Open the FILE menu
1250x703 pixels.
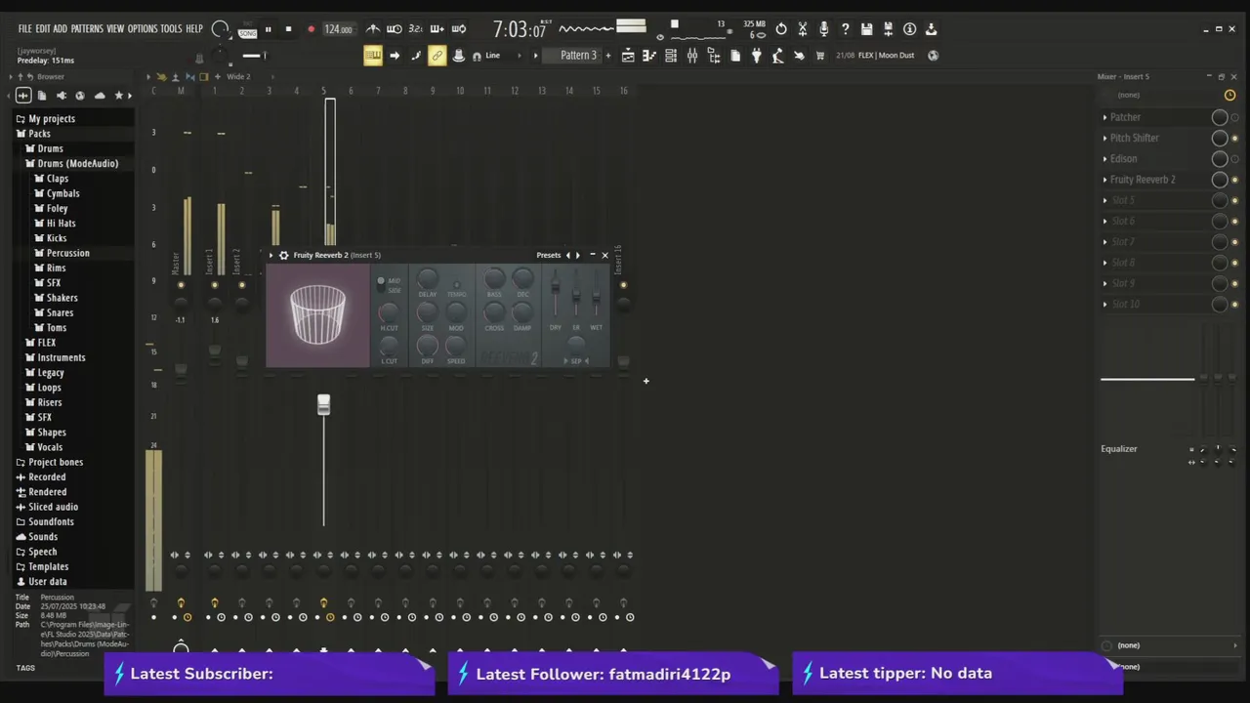[24, 28]
